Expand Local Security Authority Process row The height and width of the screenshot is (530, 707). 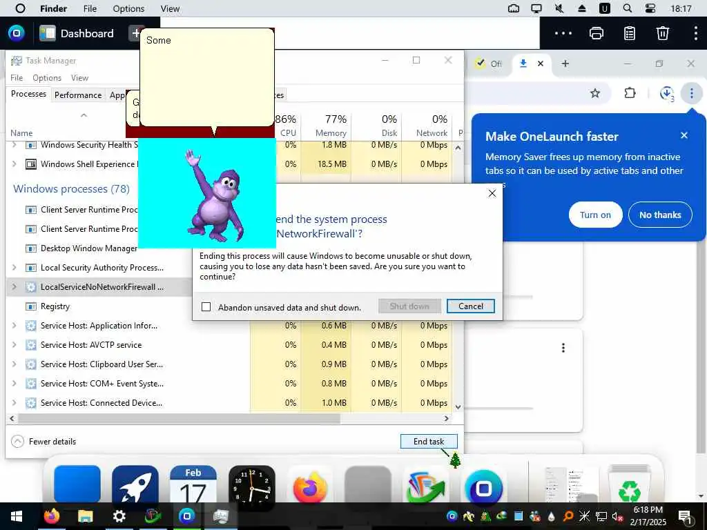click(x=14, y=268)
